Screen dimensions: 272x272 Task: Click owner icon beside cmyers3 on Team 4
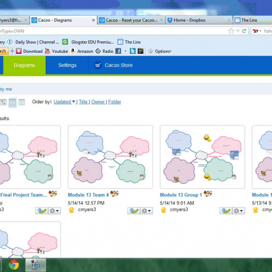[x=71, y=210]
